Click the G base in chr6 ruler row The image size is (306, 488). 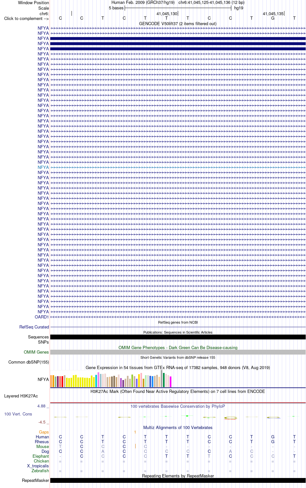273,18
